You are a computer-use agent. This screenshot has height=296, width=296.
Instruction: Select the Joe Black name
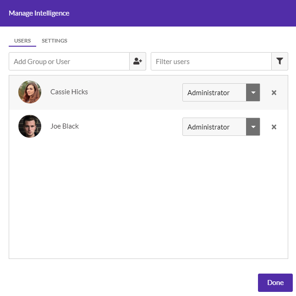point(65,126)
